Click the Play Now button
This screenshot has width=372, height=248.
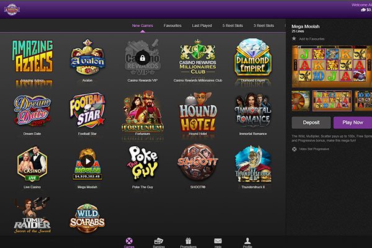[x=353, y=123]
